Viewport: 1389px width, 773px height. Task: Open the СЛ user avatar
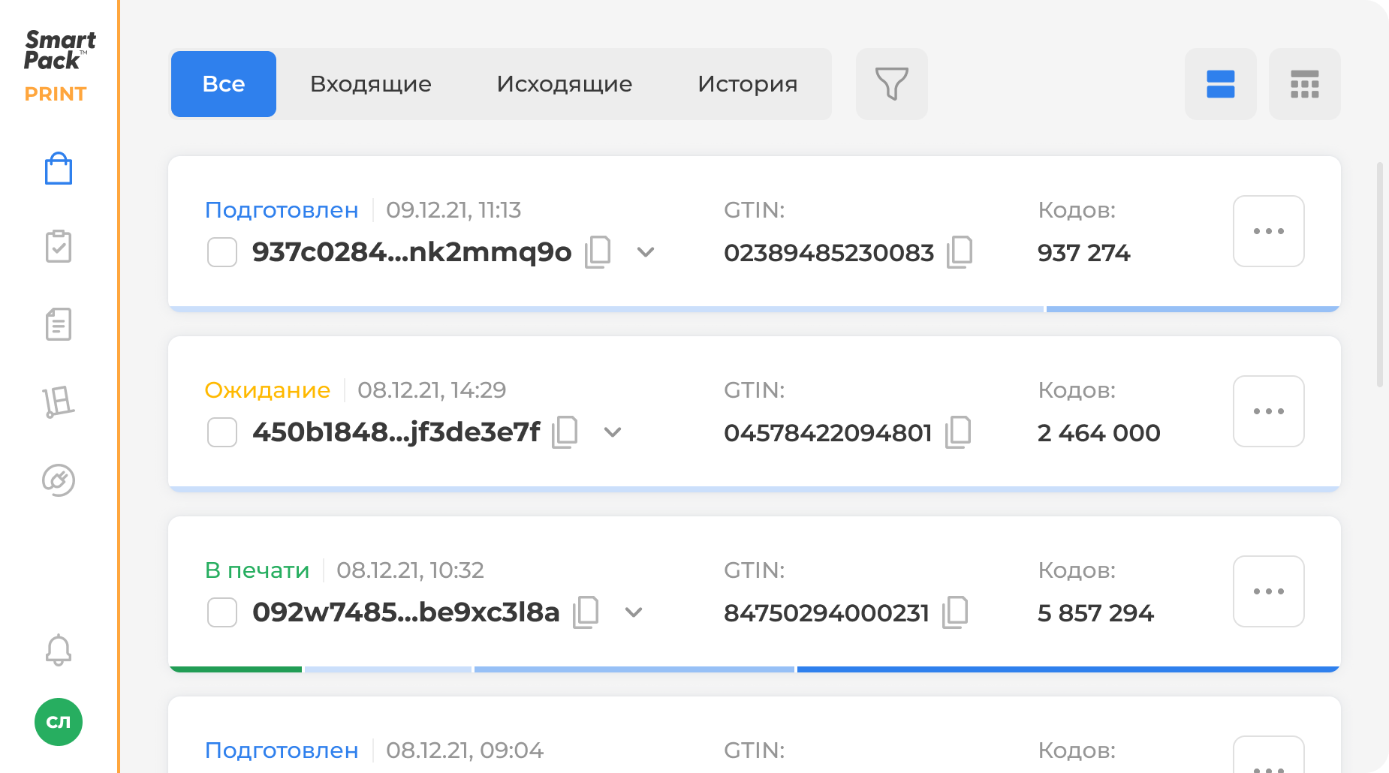click(x=59, y=722)
